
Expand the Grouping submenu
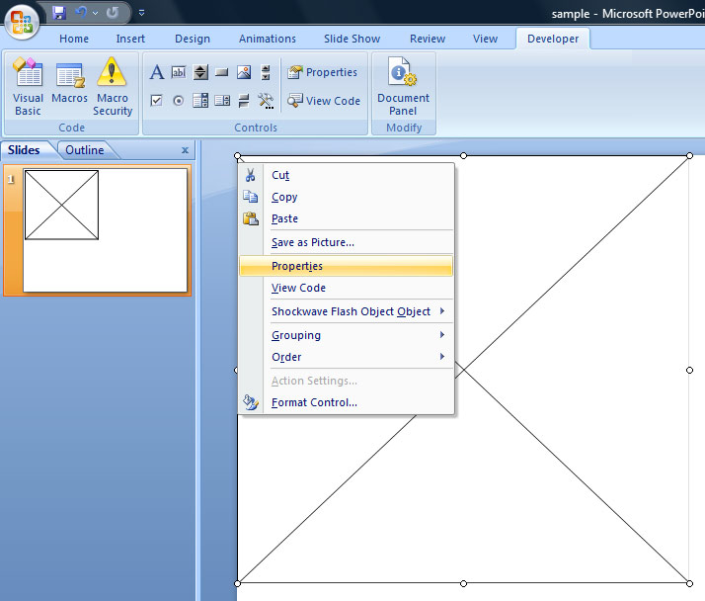pyautogui.click(x=296, y=335)
